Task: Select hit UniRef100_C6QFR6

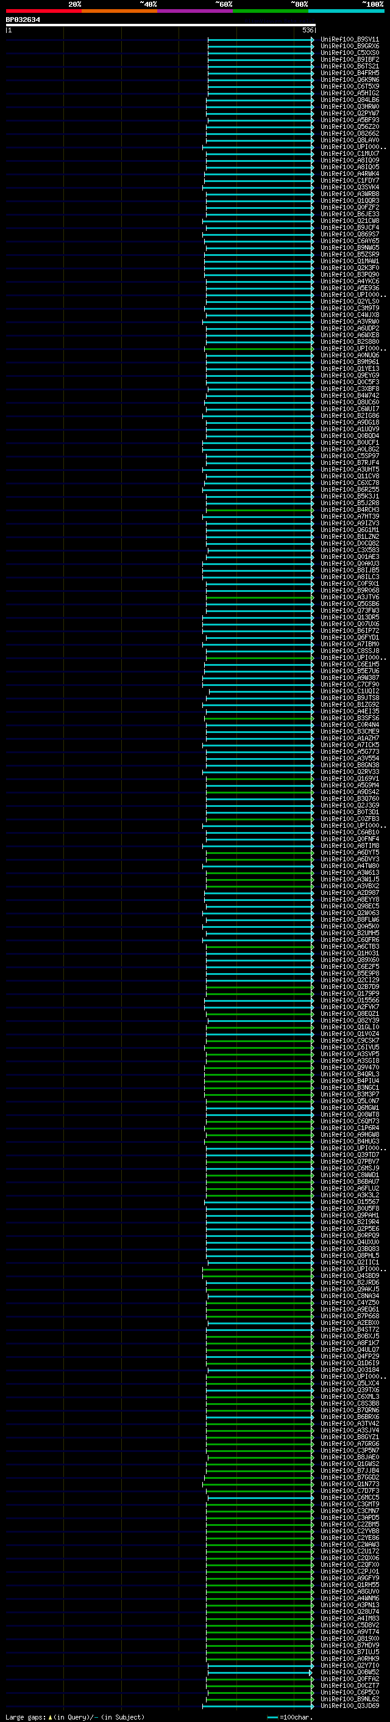Action: point(349,940)
